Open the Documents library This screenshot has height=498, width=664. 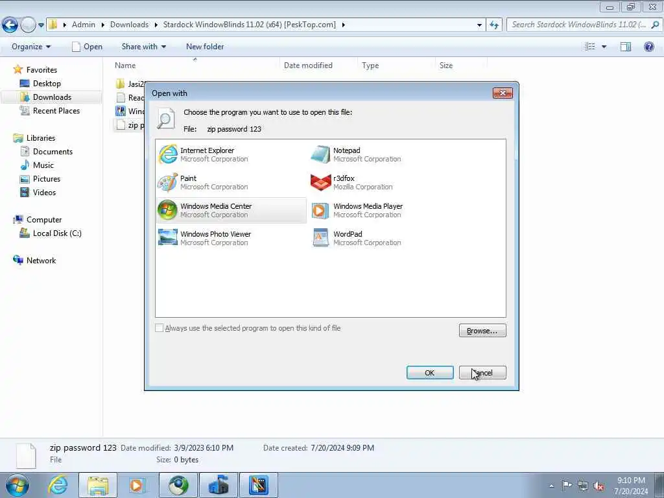point(53,152)
